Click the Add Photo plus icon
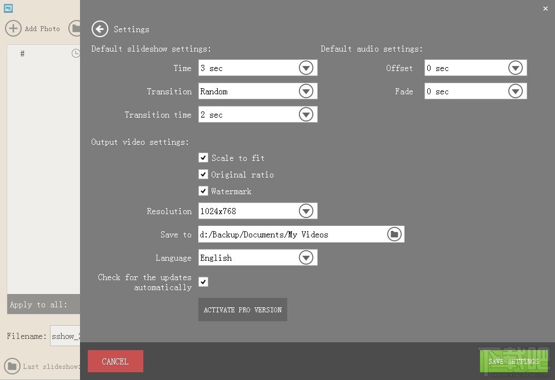 click(x=13, y=29)
